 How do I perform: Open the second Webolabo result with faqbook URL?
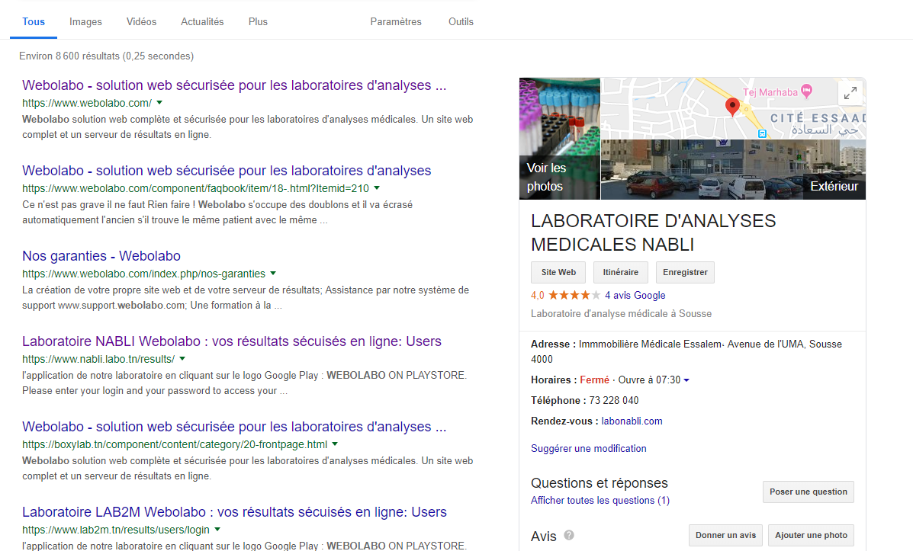point(227,171)
